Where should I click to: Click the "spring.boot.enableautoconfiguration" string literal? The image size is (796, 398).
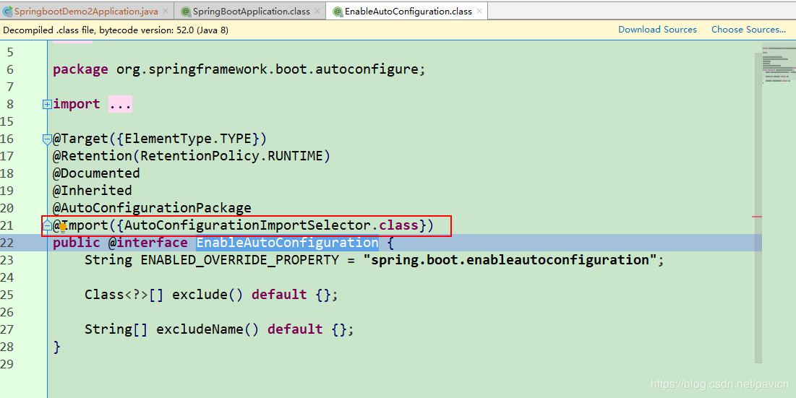(509, 260)
